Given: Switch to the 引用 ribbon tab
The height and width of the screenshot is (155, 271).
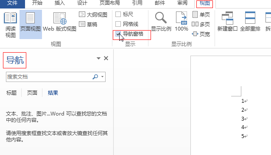Looking at the screenshot, I should point(137,3).
